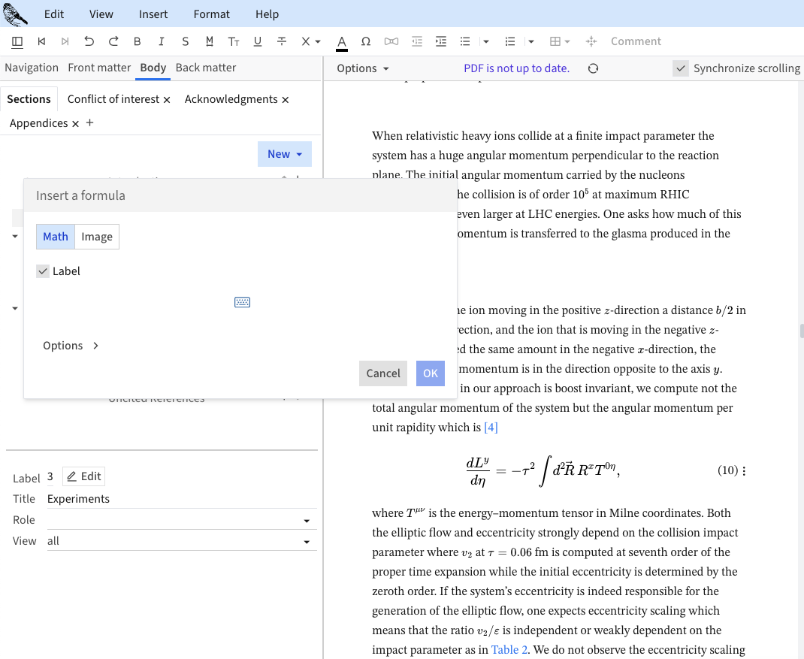Open the Format menu

point(211,14)
